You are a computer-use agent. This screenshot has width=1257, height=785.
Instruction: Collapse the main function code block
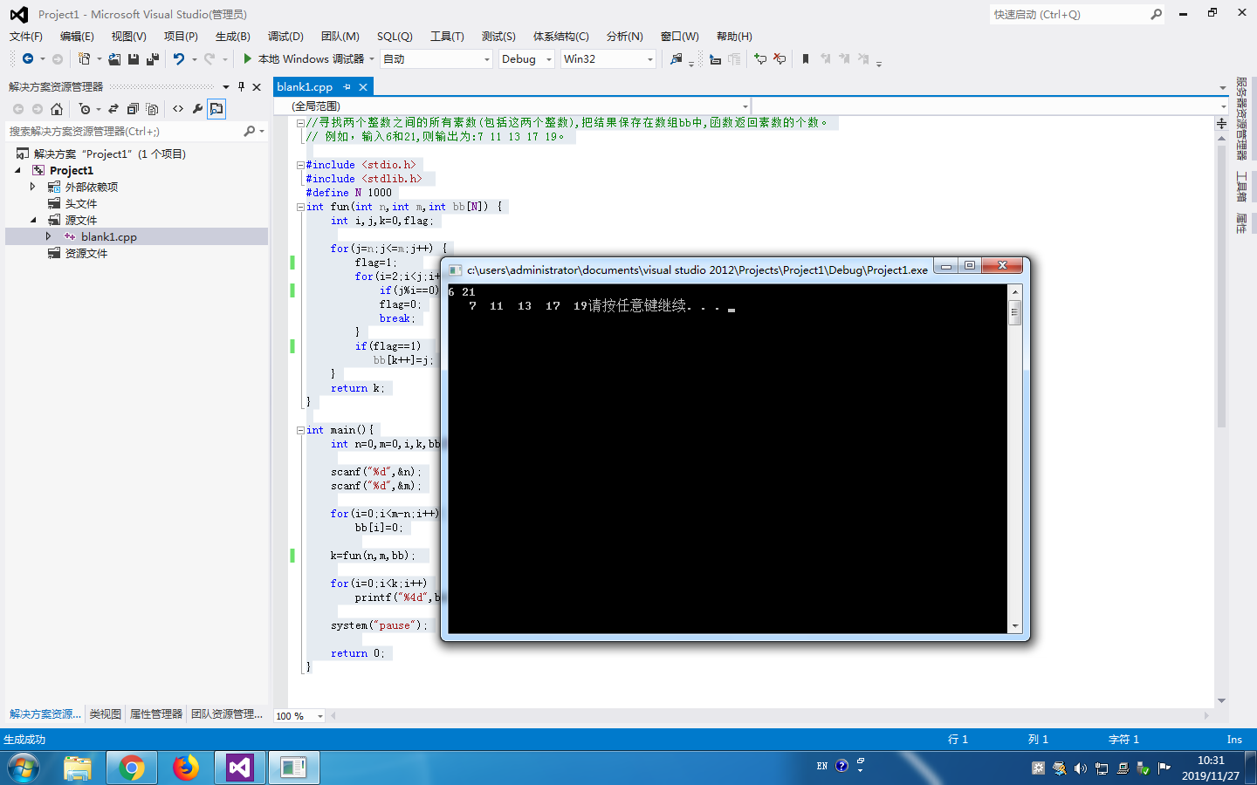[300, 430]
